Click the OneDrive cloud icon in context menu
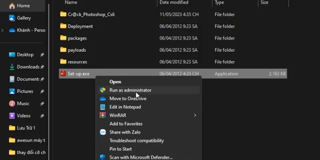 [x=102, y=99]
